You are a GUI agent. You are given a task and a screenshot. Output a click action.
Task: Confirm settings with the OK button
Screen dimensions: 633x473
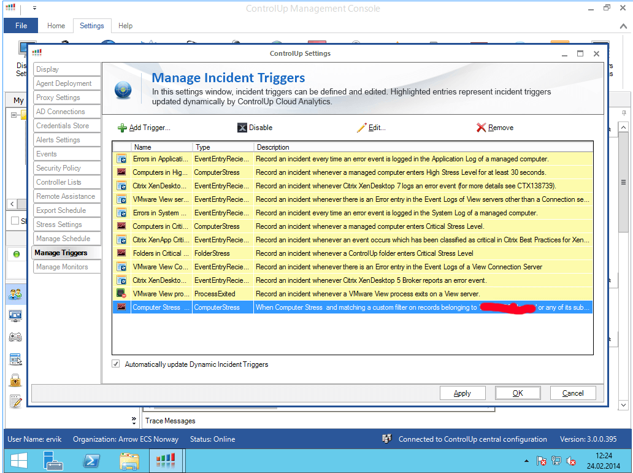click(518, 393)
